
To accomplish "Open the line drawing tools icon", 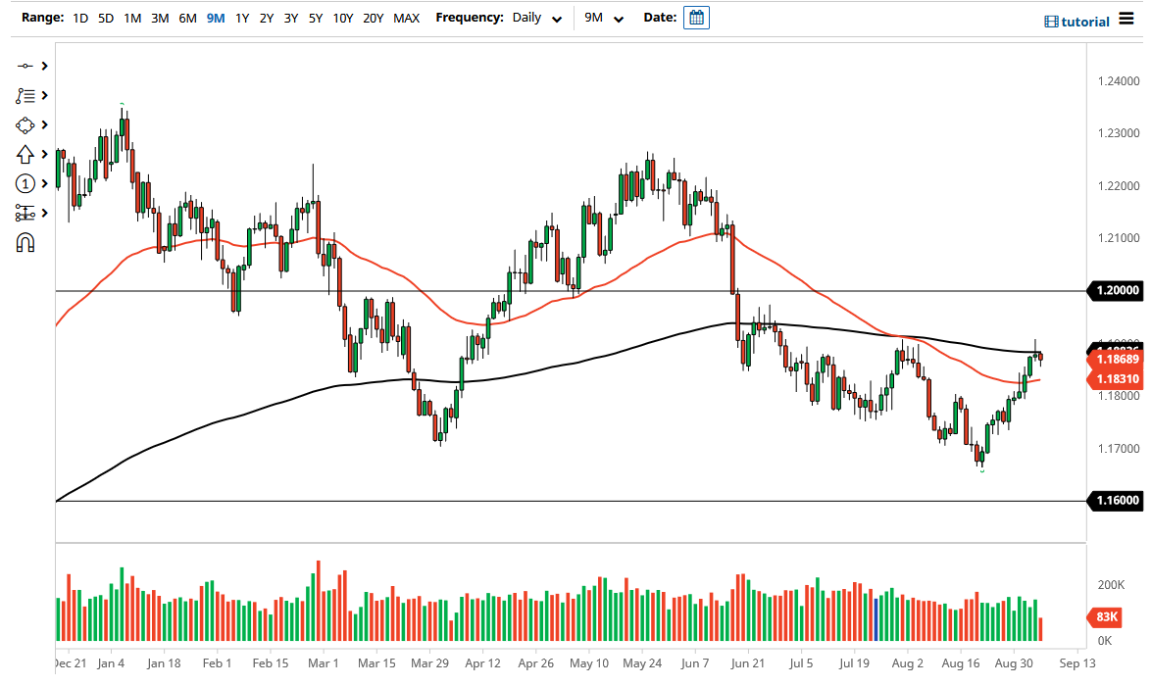I will (25, 66).
